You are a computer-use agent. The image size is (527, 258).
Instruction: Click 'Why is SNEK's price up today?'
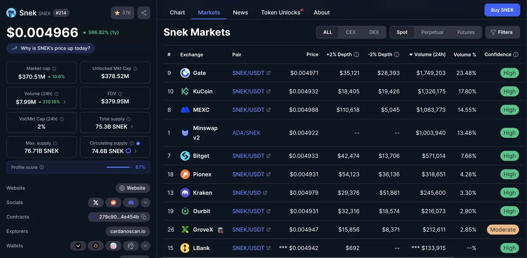(51, 48)
